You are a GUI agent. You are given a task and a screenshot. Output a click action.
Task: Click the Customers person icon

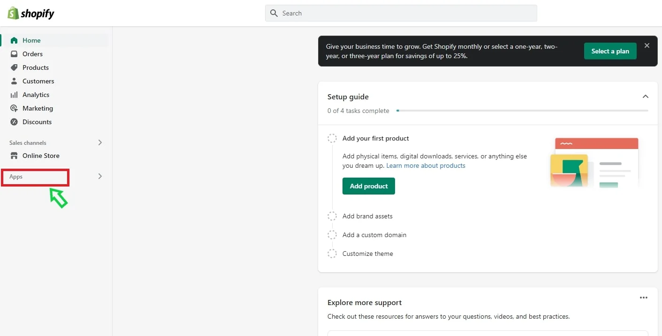pos(14,81)
